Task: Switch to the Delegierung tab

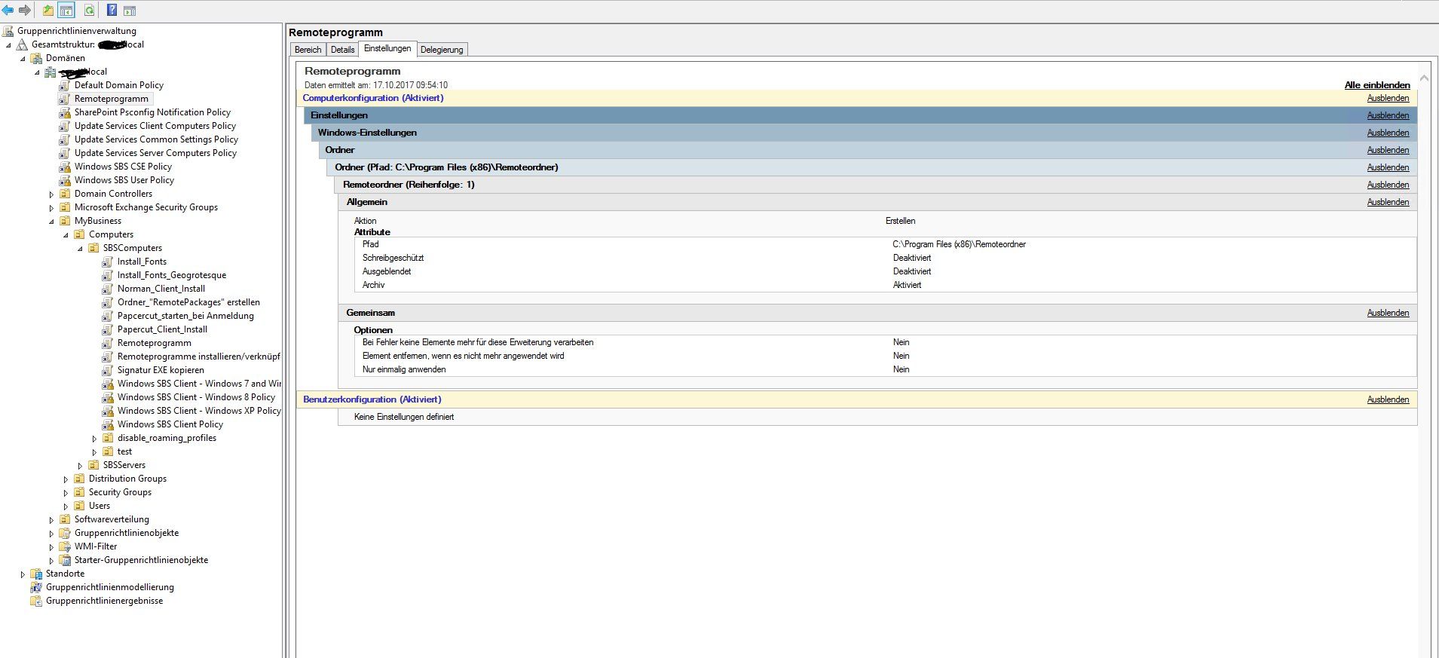Action: coord(442,50)
